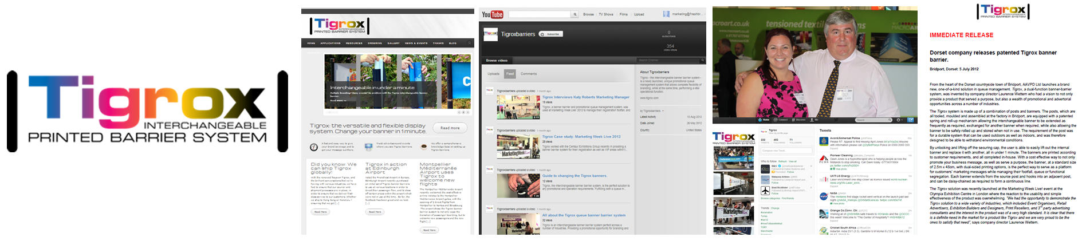This screenshot has height=245, width=1086.
Task: Select Comments tab on channel
Action: coord(529,73)
